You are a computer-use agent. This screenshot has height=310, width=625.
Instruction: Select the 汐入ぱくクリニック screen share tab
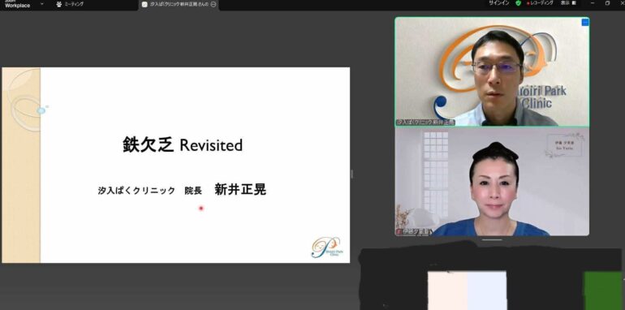(x=179, y=4)
